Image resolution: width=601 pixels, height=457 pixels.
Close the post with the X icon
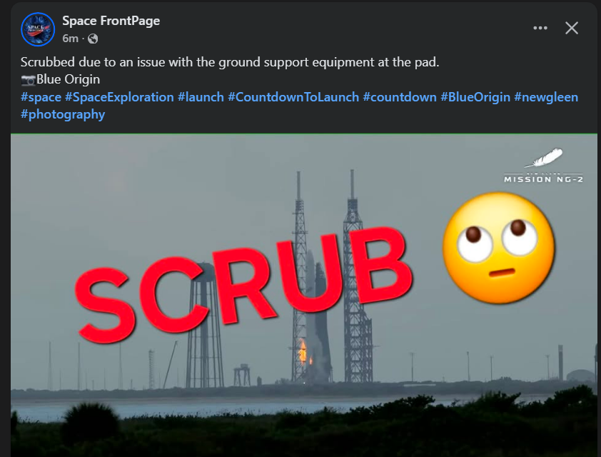[572, 28]
